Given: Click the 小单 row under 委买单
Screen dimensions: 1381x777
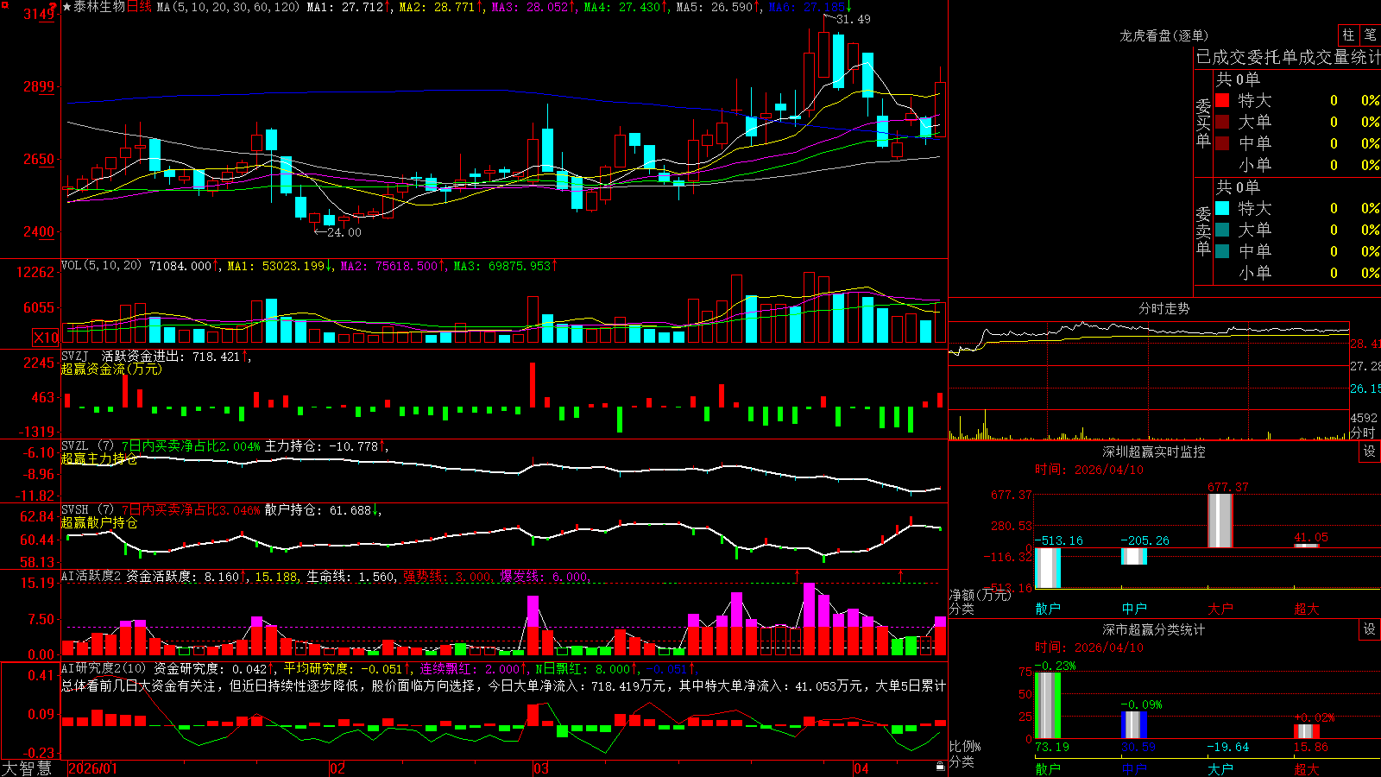Looking at the screenshot, I should 1297,165.
